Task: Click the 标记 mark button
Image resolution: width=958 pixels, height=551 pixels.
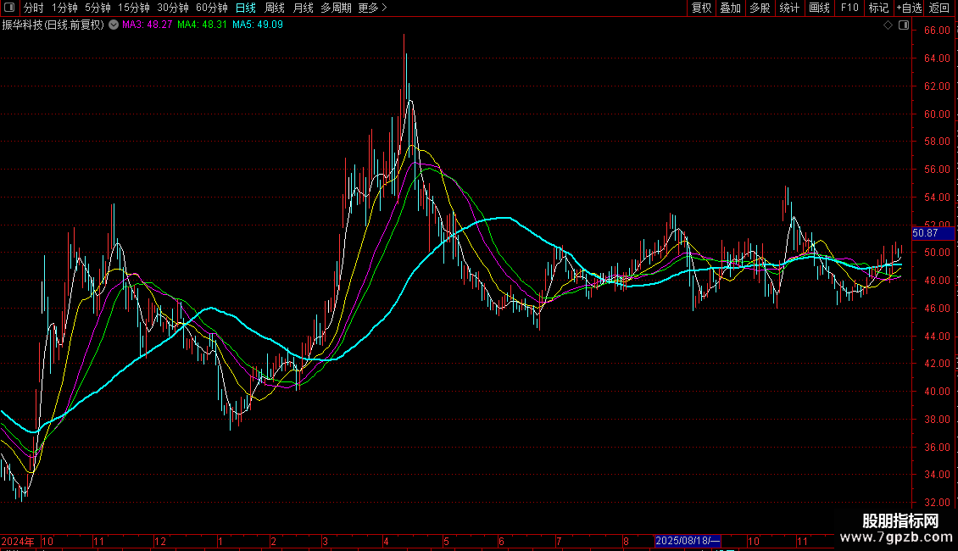Action: pyautogui.click(x=878, y=8)
